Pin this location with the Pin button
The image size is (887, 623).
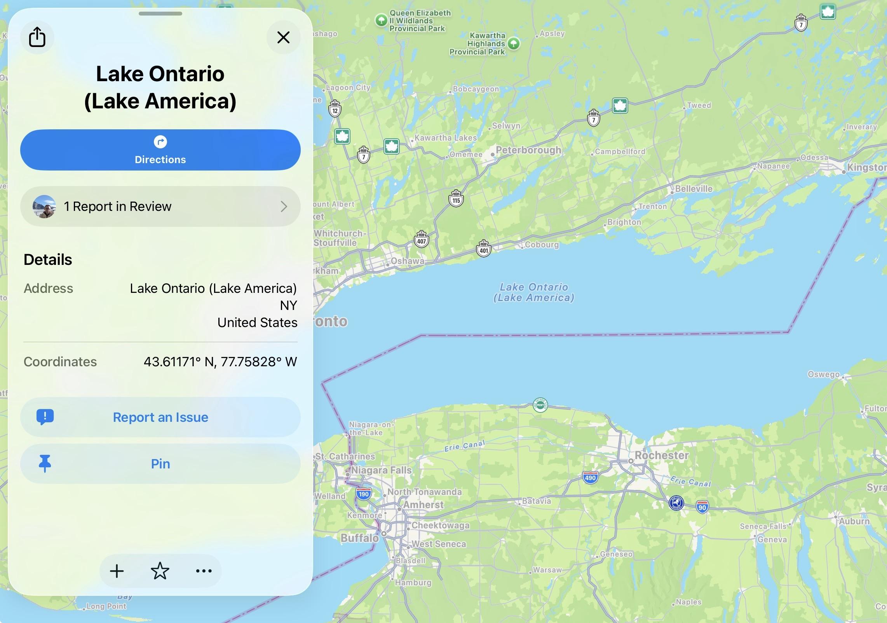point(160,464)
